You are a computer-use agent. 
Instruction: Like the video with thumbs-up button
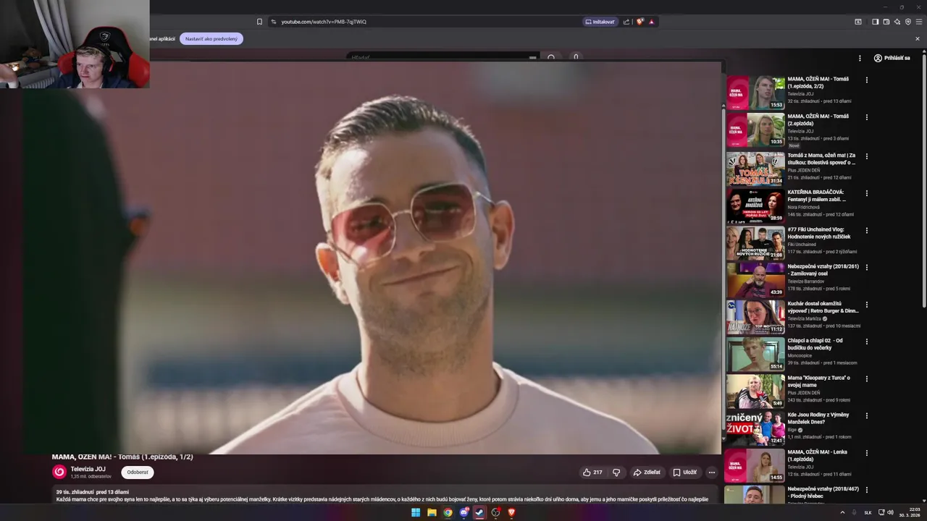(x=592, y=473)
